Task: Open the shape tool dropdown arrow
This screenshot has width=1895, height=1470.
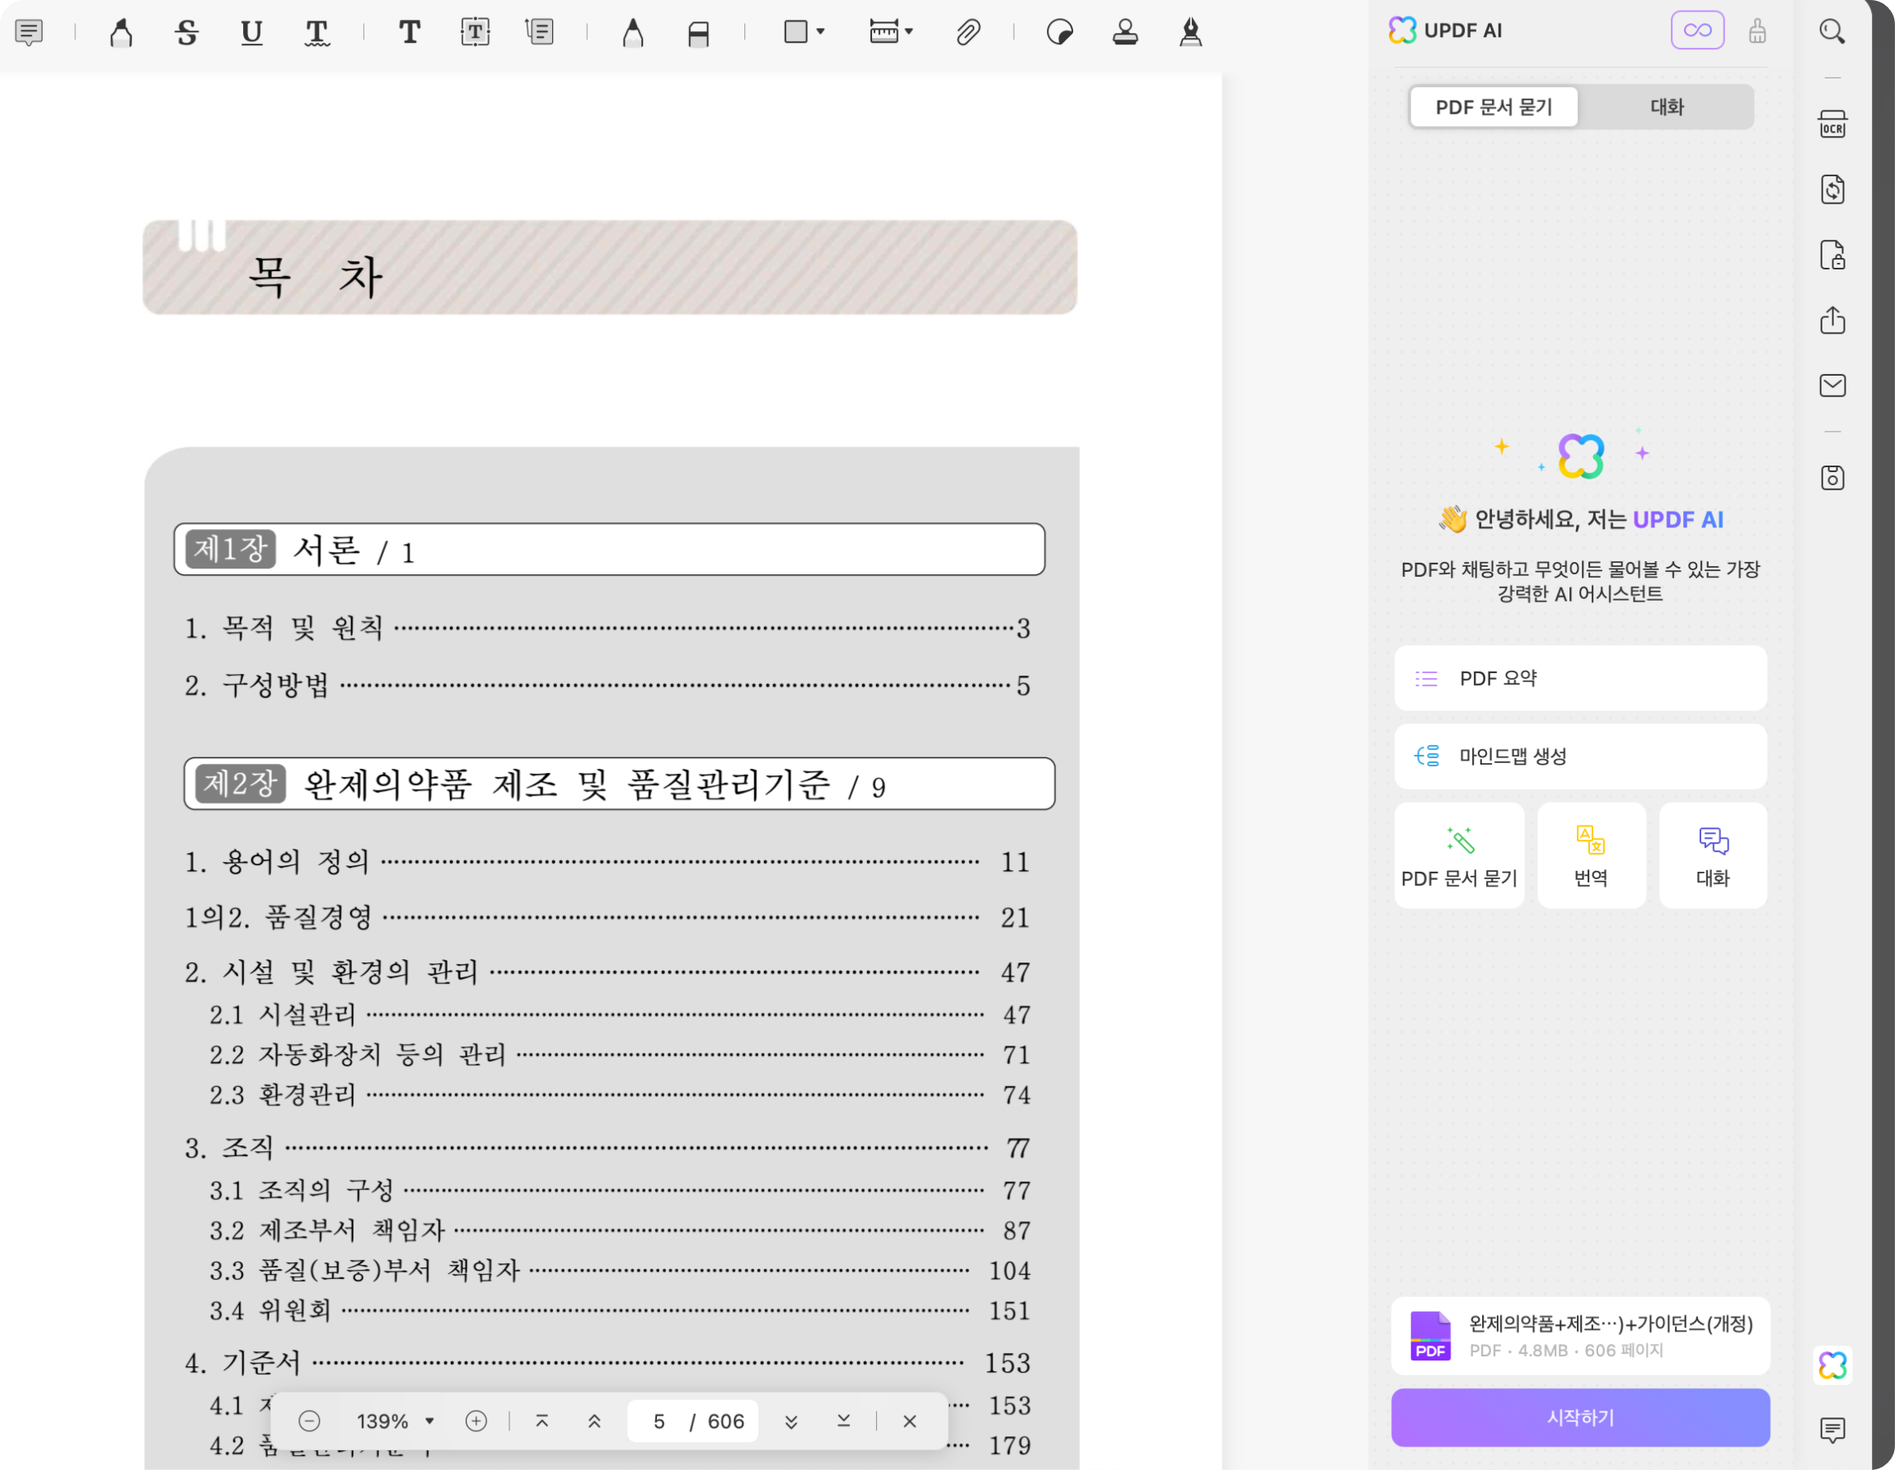Action: pyautogui.click(x=821, y=32)
